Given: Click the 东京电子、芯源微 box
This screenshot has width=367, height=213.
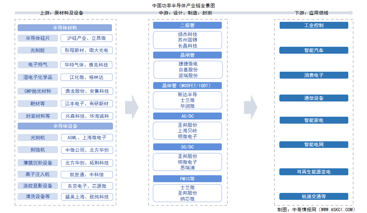Looking at the screenshot, I should click(x=87, y=186).
